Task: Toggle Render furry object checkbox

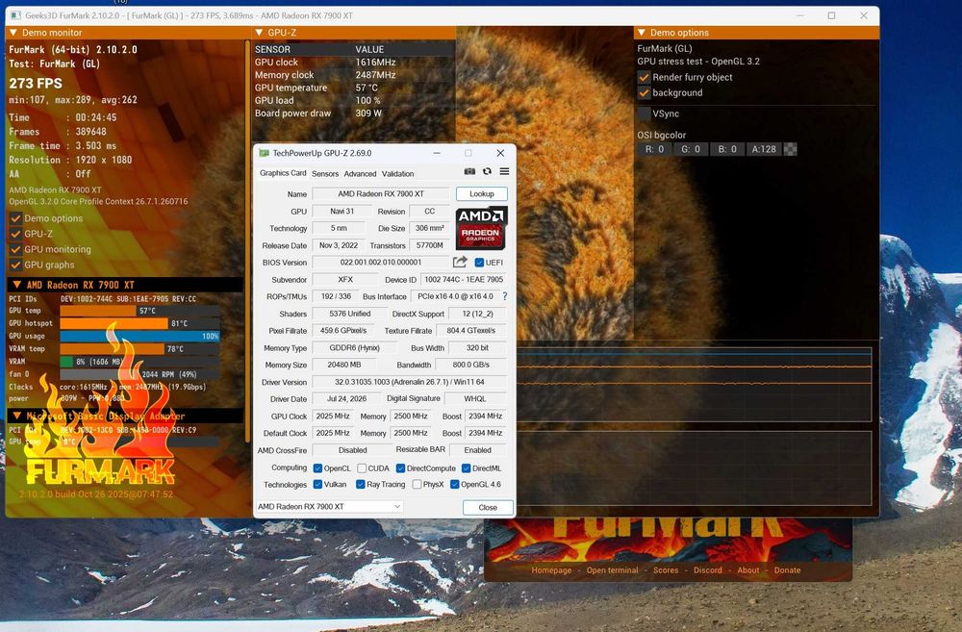Action: click(644, 77)
